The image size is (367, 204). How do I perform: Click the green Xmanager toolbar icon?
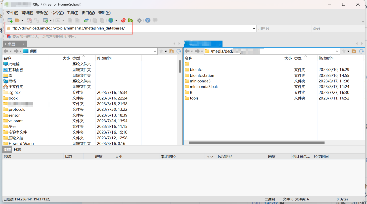click(130, 20)
